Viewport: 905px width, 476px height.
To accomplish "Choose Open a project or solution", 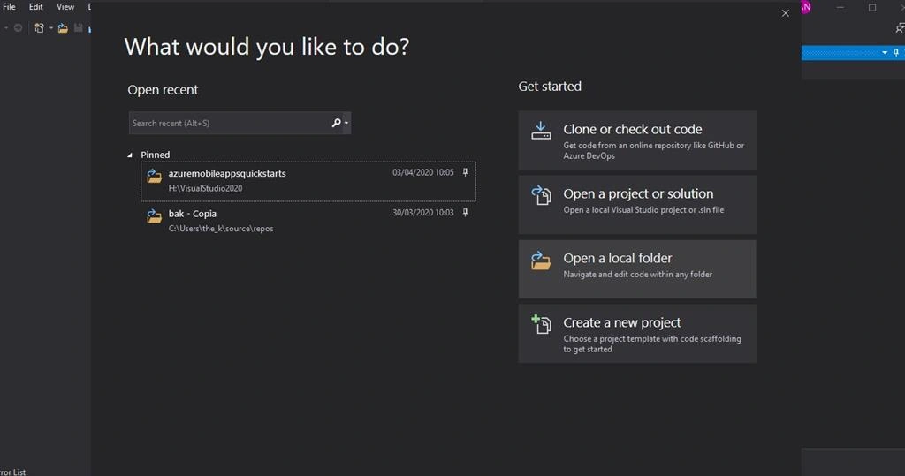I will point(637,205).
